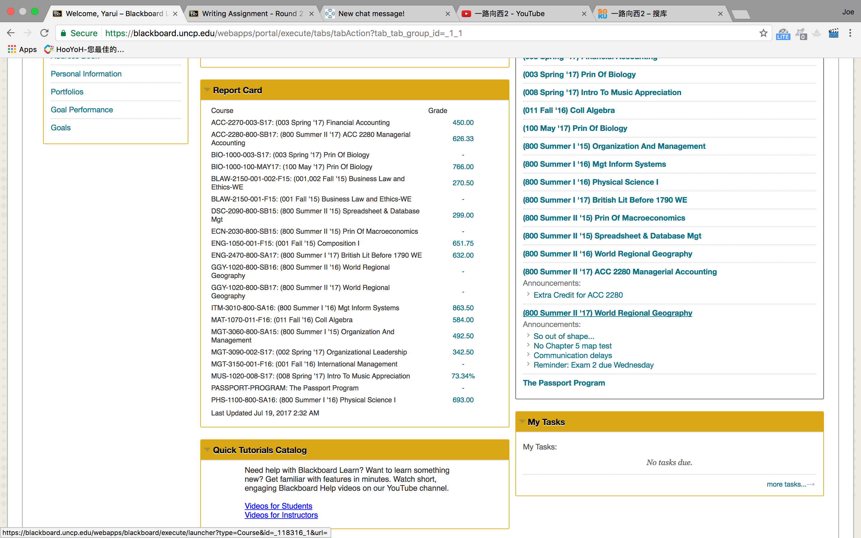Open Financial Accounting grade 450.00
This screenshot has height=538, width=861.
click(463, 123)
